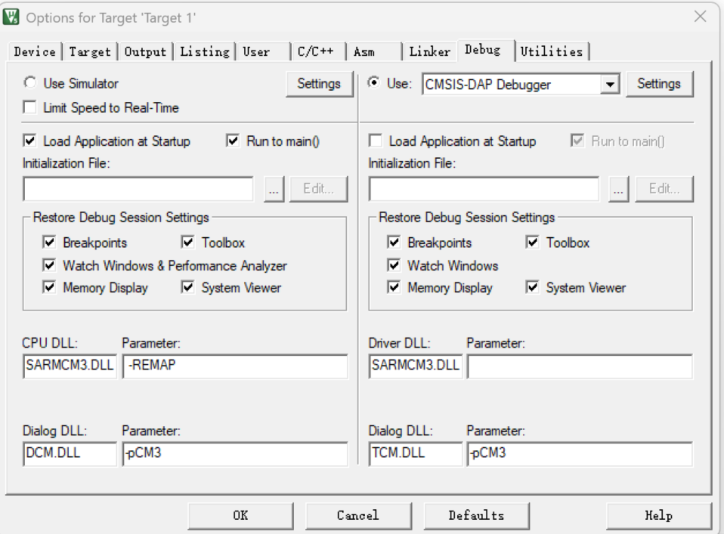Uncheck Run to main() on the simulator side
The image size is (724, 534).
tap(232, 141)
